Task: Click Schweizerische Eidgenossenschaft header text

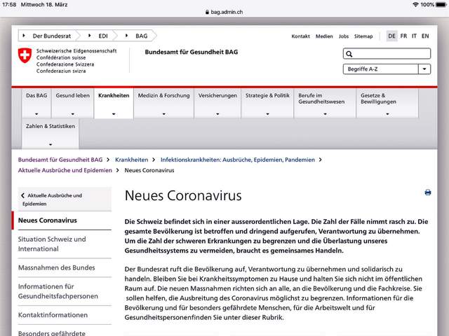Action: 76,51
